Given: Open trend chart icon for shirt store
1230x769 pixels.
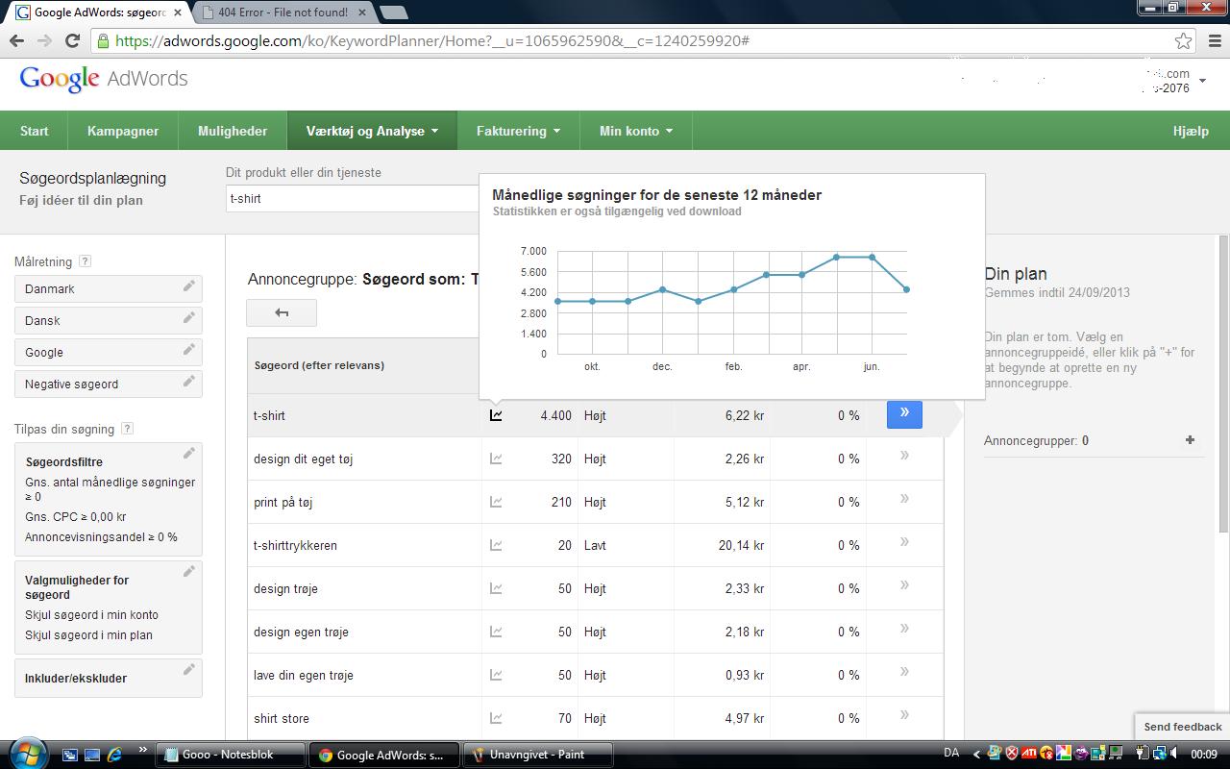Looking at the screenshot, I should coord(496,718).
